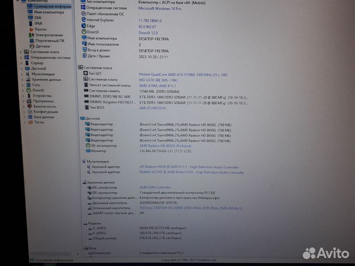Open the DirectX 12.0 link

(148, 33)
